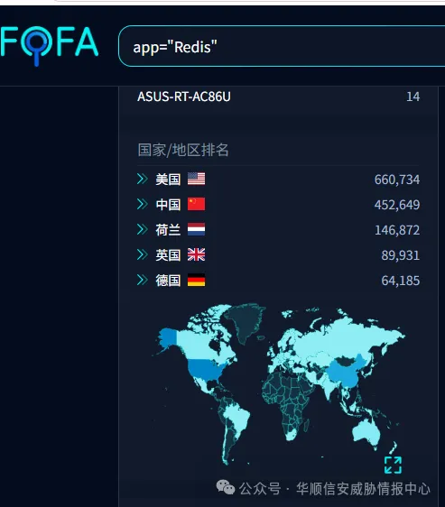The image size is (445, 507).
Task: Click the 64,185 count value
Action: coord(401,281)
